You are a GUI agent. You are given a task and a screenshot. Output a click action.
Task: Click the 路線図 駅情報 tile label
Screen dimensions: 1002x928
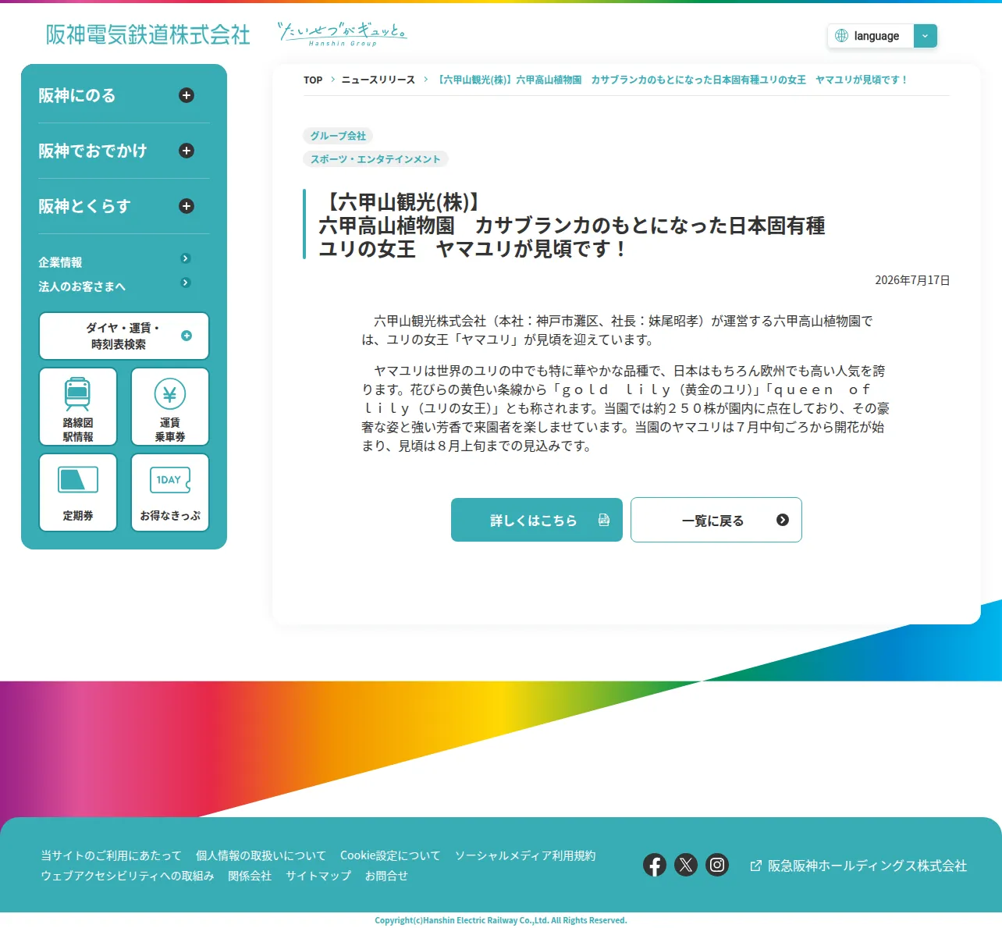(78, 430)
